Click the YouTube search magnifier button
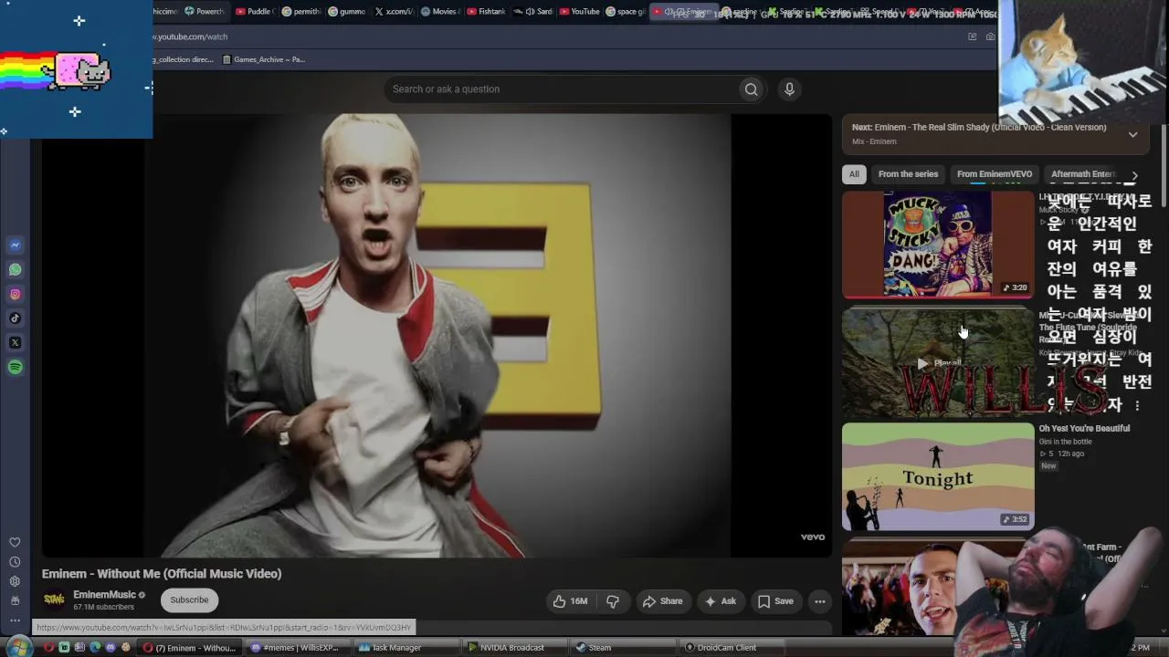The width and height of the screenshot is (1169, 657). tap(751, 89)
